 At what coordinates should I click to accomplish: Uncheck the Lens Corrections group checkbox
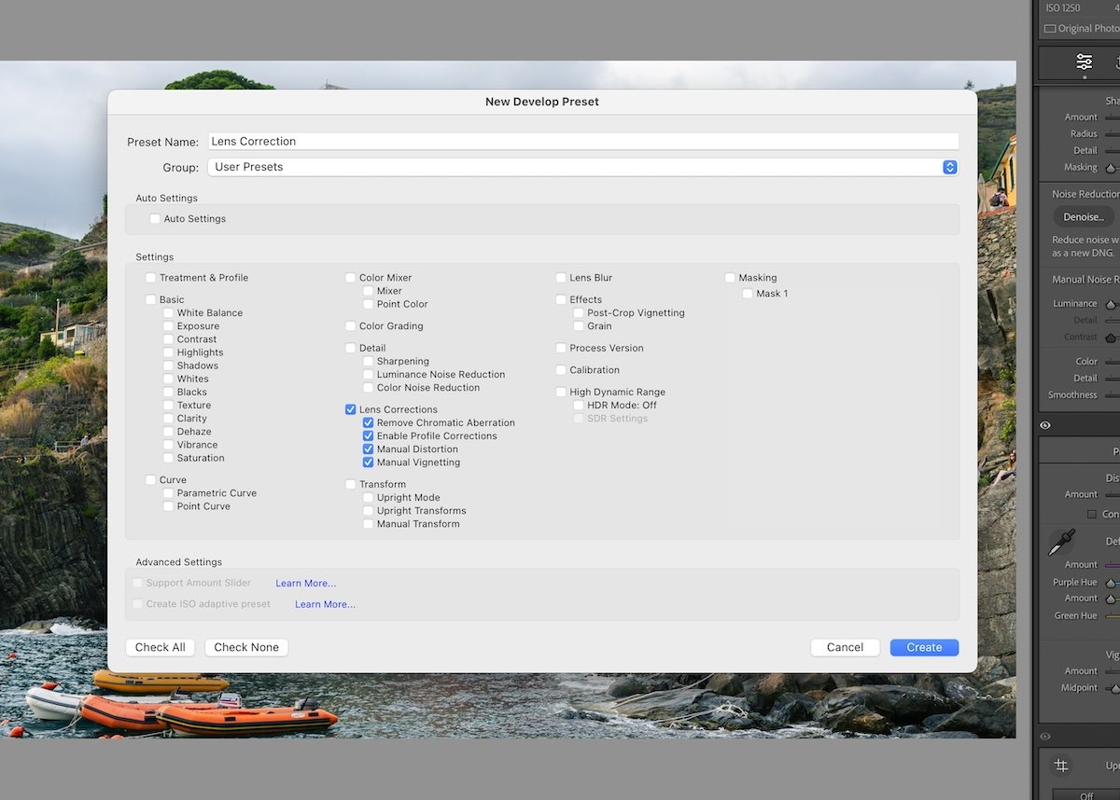click(351, 409)
